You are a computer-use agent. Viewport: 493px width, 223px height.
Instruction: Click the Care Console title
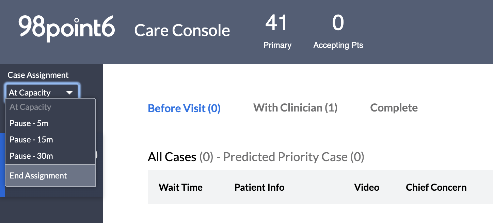tap(182, 31)
